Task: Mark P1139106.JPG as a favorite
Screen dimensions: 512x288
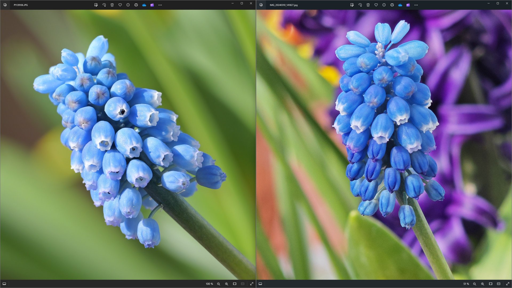Action: [x=120, y=5]
